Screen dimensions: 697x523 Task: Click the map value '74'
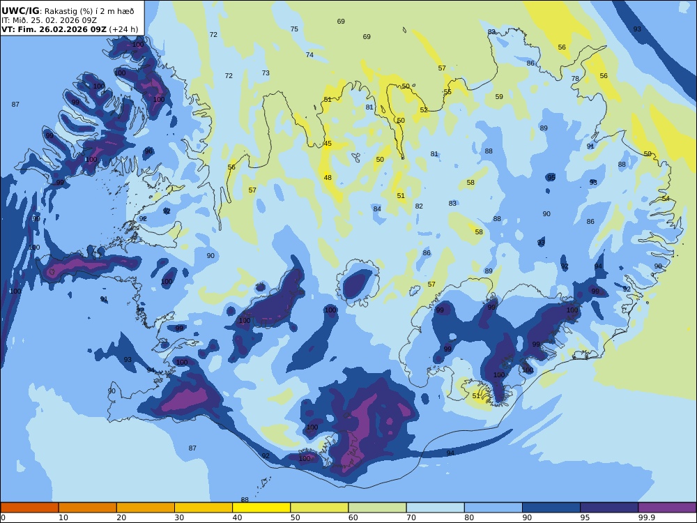pyautogui.click(x=309, y=54)
